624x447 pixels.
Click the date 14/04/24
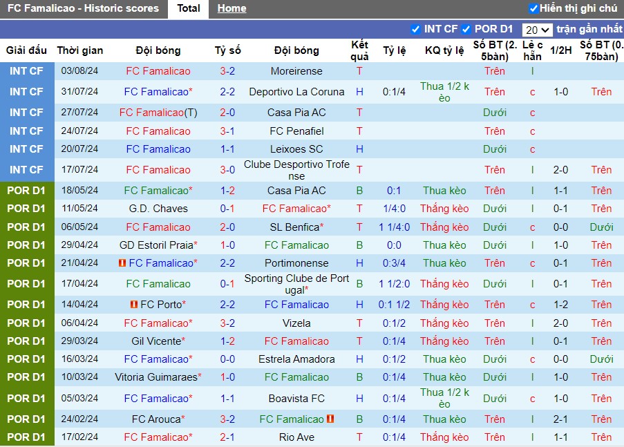tap(79, 304)
